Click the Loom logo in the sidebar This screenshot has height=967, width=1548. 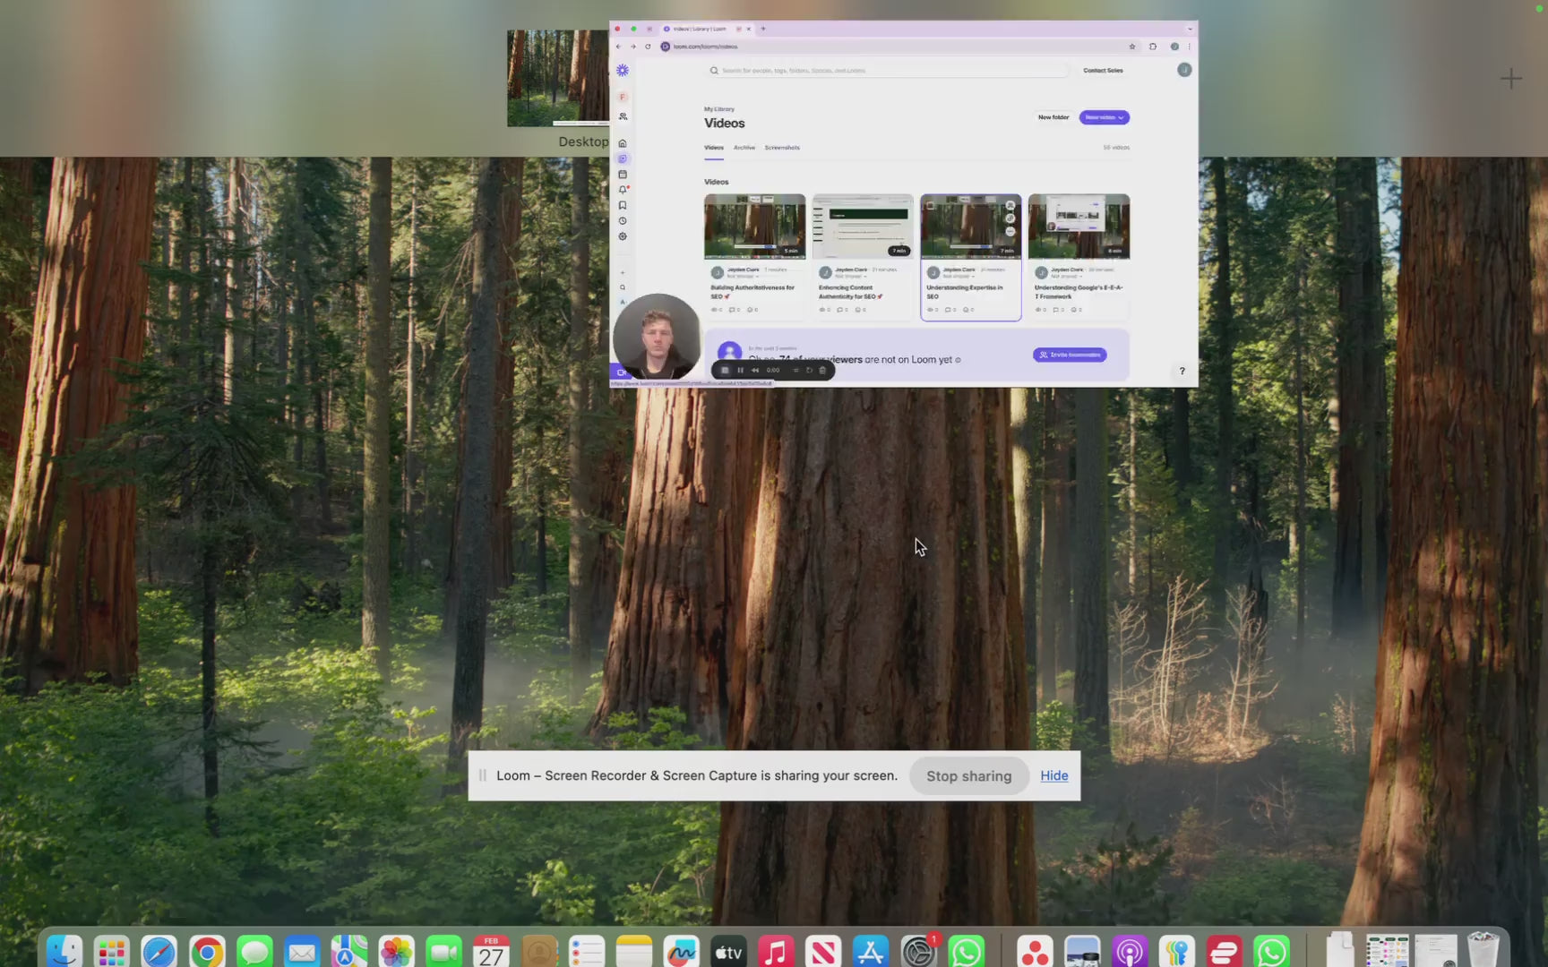(x=623, y=70)
